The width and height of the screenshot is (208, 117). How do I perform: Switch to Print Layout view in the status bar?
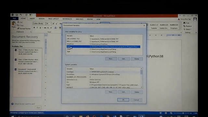tap(166, 113)
